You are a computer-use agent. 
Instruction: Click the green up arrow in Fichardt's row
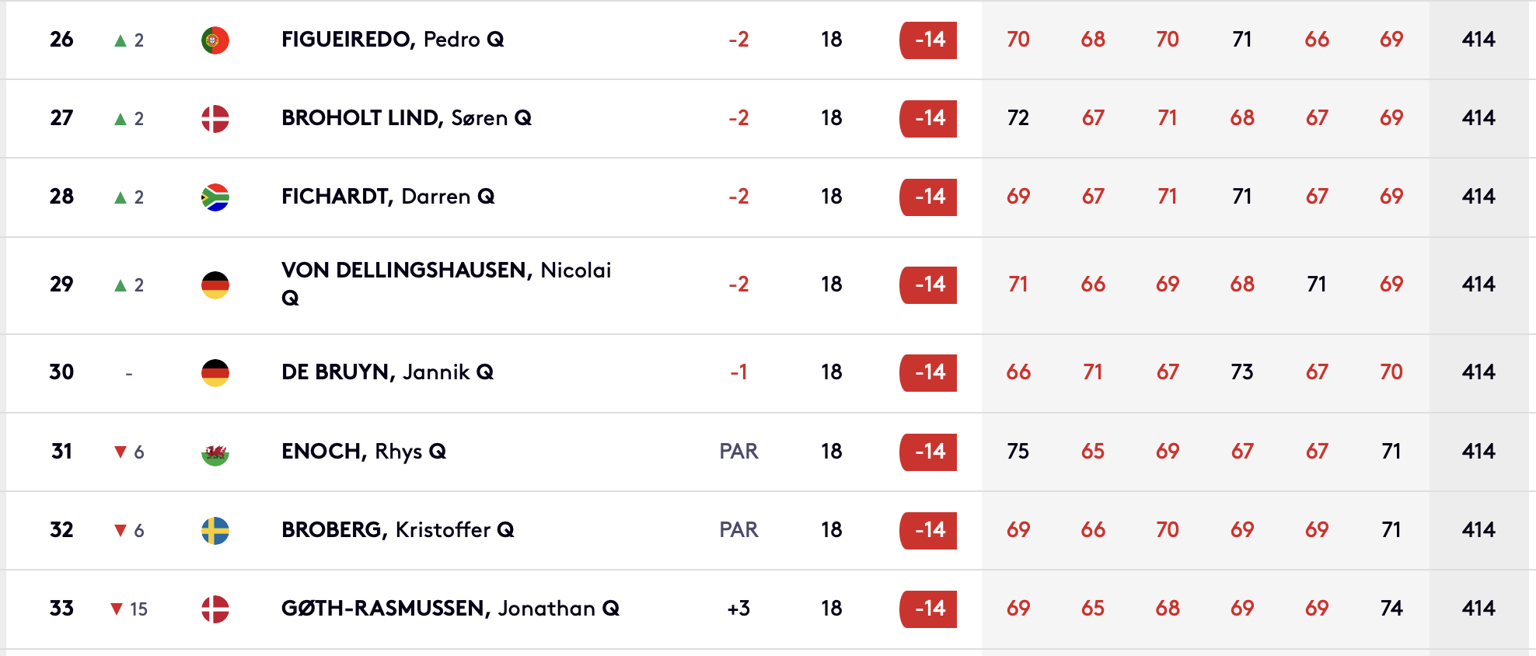(x=120, y=197)
